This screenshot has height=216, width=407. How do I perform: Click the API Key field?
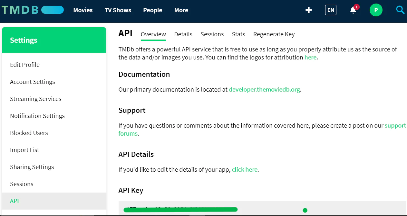[x=262, y=209]
